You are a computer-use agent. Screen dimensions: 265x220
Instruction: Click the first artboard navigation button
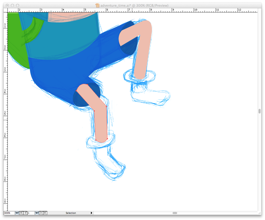pos(21,213)
